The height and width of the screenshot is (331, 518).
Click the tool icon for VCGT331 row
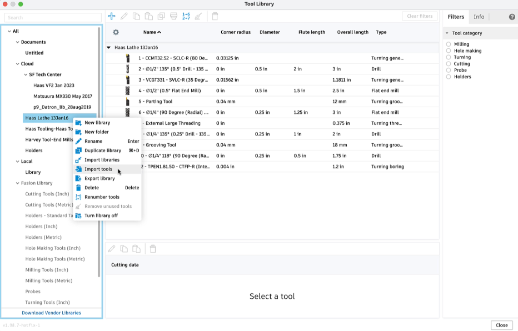(x=127, y=80)
